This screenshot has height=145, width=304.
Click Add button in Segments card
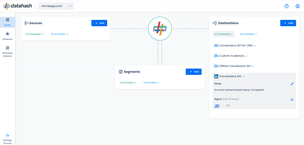(194, 72)
